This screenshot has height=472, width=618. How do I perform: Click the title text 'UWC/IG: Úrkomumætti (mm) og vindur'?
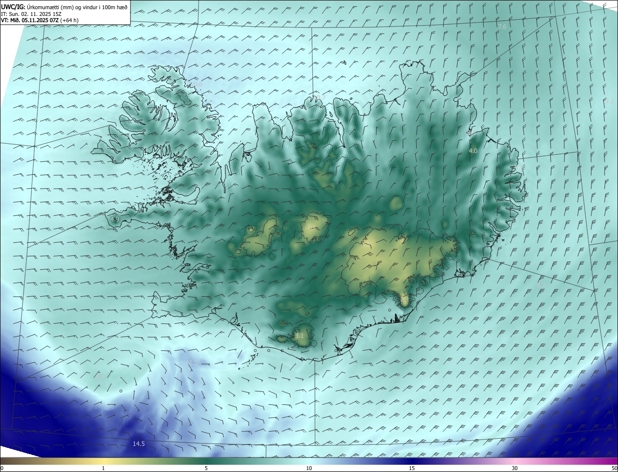coord(50,7)
